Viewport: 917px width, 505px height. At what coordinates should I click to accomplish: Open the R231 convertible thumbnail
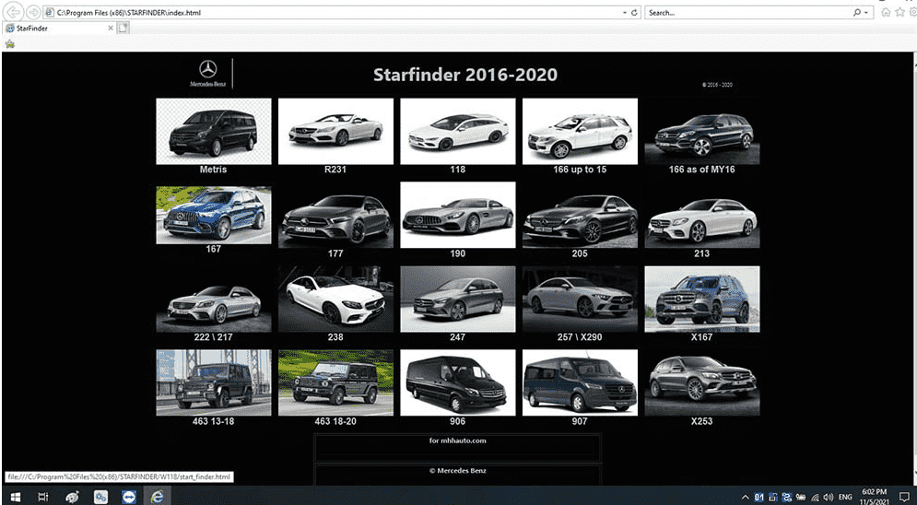pos(335,132)
